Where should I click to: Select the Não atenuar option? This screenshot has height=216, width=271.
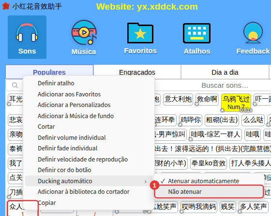point(209,191)
